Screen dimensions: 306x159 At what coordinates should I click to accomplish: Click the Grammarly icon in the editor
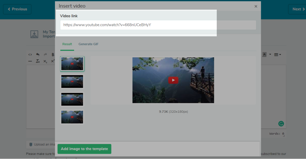281,124
